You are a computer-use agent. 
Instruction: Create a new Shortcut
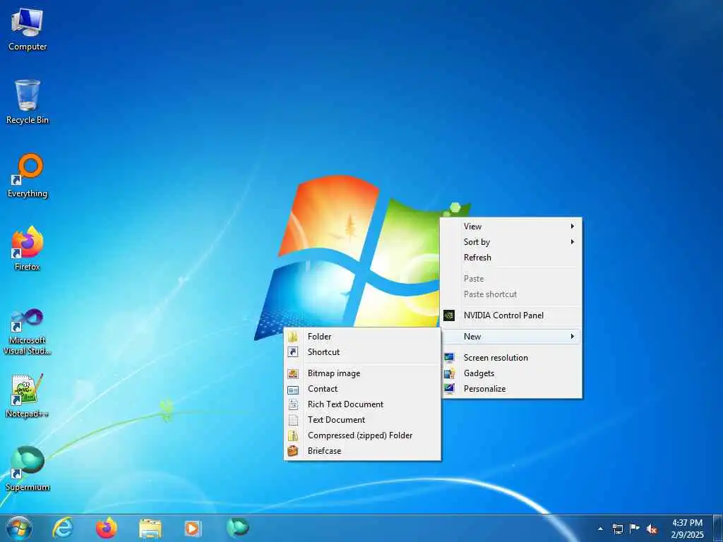[362, 352]
